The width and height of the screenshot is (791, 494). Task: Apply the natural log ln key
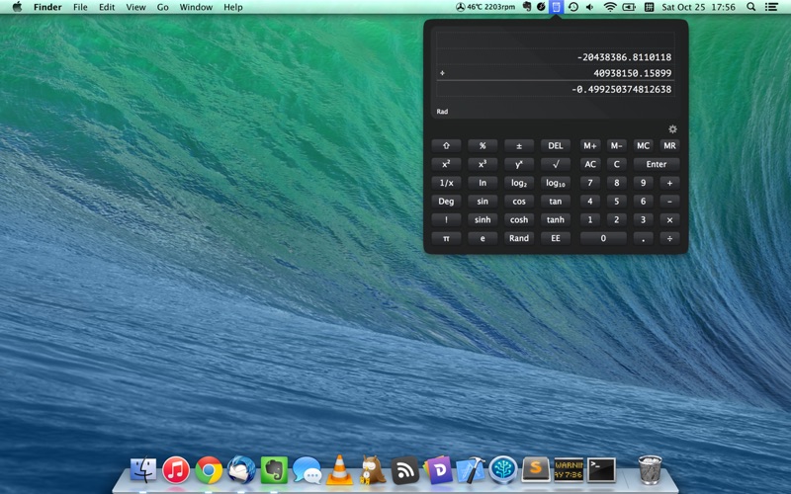[483, 183]
